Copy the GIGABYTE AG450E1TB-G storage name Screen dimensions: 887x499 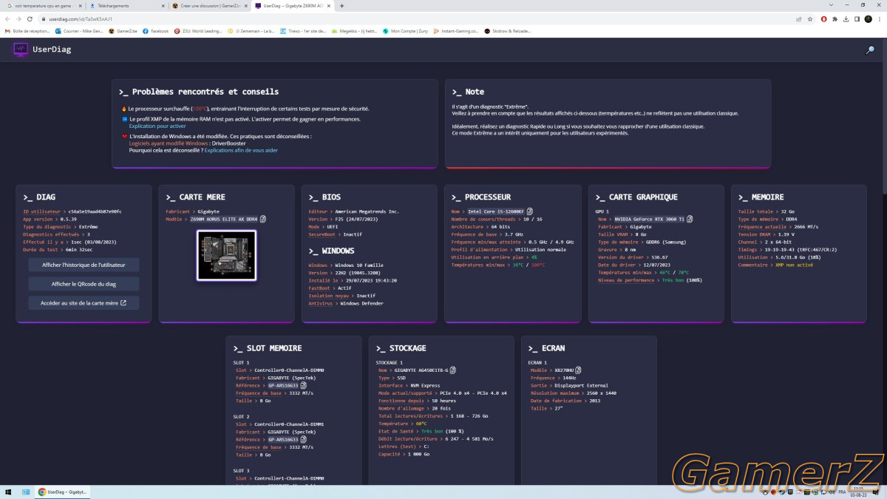coord(453,370)
